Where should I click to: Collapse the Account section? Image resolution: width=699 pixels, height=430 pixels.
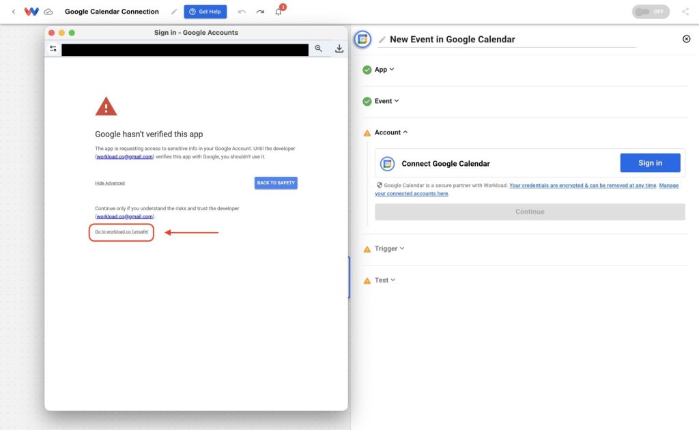(391, 132)
